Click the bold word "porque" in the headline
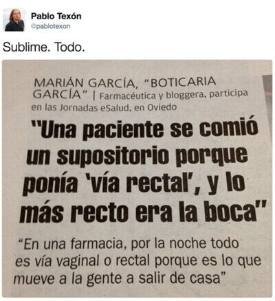 coord(212,155)
